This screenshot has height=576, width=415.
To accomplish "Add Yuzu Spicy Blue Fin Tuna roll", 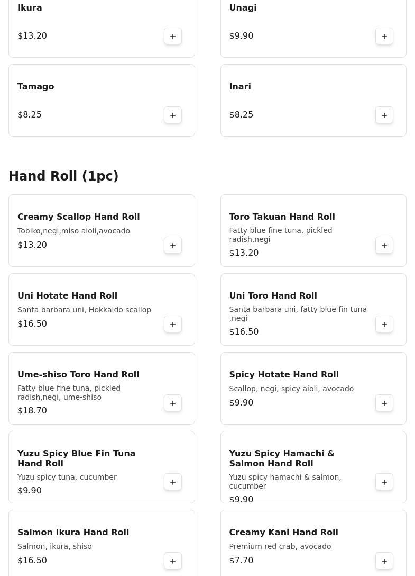I will (173, 482).
